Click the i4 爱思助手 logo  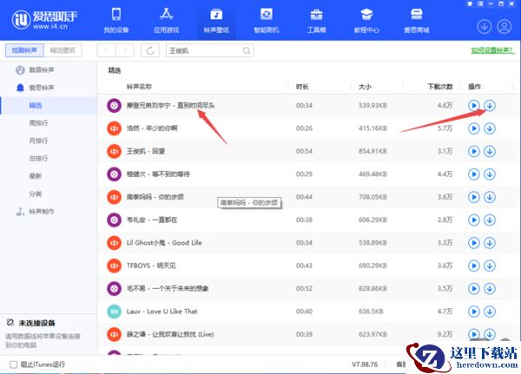(x=44, y=20)
